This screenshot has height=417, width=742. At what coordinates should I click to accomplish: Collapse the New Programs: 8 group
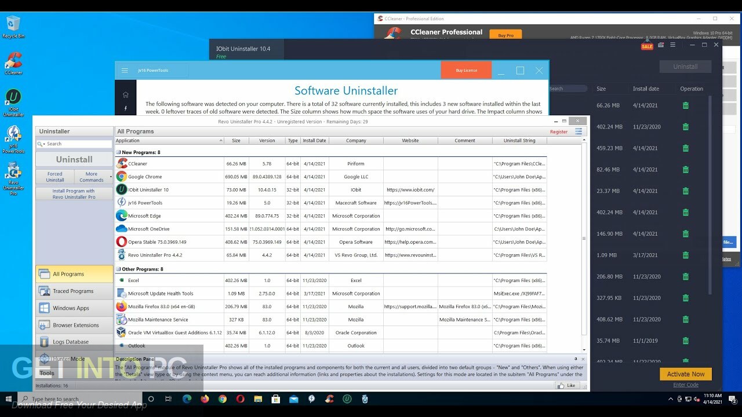[118, 152]
